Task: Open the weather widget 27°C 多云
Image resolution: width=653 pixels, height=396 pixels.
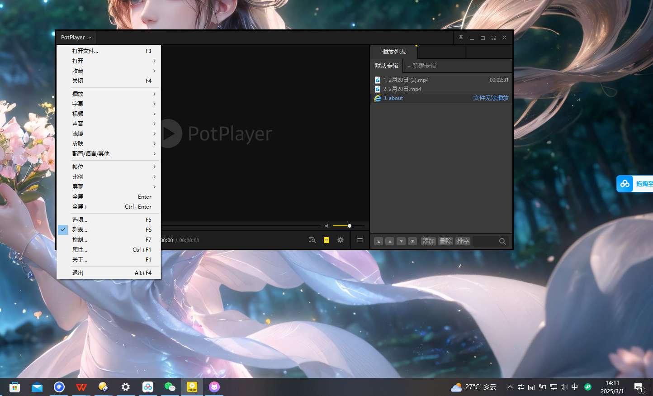Action: pos(474,387)
